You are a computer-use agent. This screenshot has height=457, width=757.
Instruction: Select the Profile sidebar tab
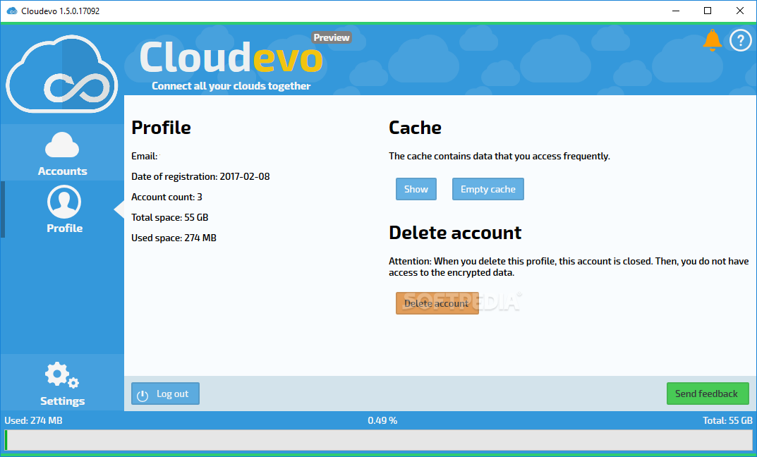click(62, 209)
